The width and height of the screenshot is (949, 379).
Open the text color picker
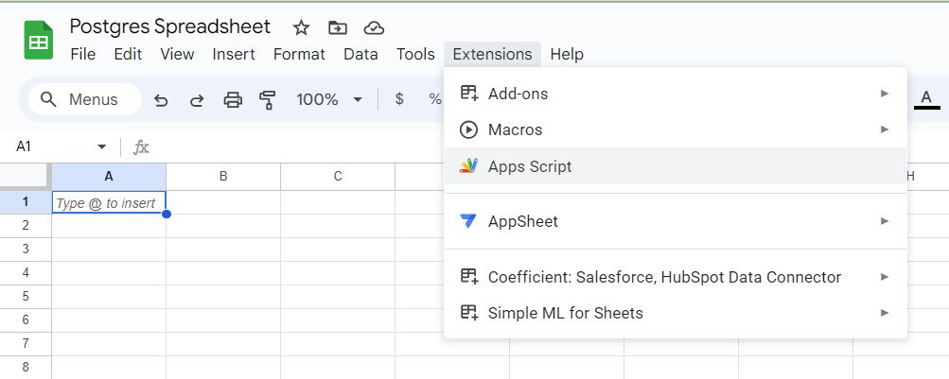tap(926, 98)
